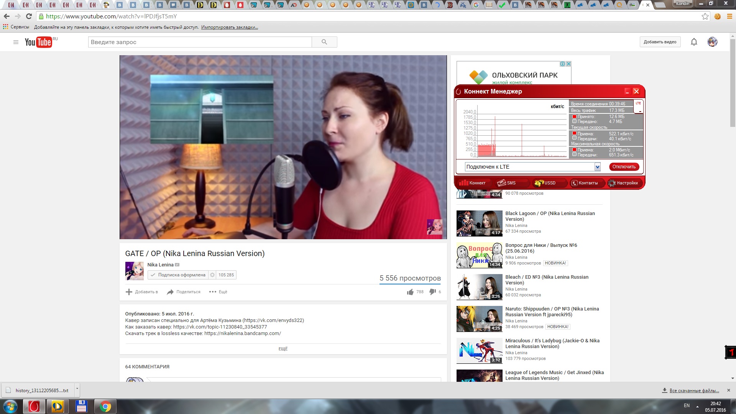The width and height of the screenshot is (736, 414).
Task: Toggle maximum speed Передачи checkbox
Action: point(574,154)
